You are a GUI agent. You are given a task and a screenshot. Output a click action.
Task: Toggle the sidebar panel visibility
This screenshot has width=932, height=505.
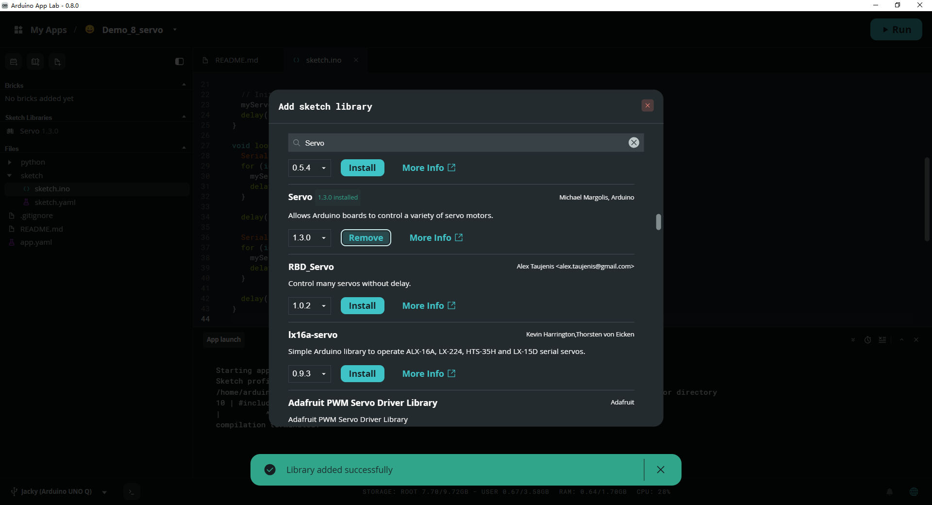[x=179, y=61]
